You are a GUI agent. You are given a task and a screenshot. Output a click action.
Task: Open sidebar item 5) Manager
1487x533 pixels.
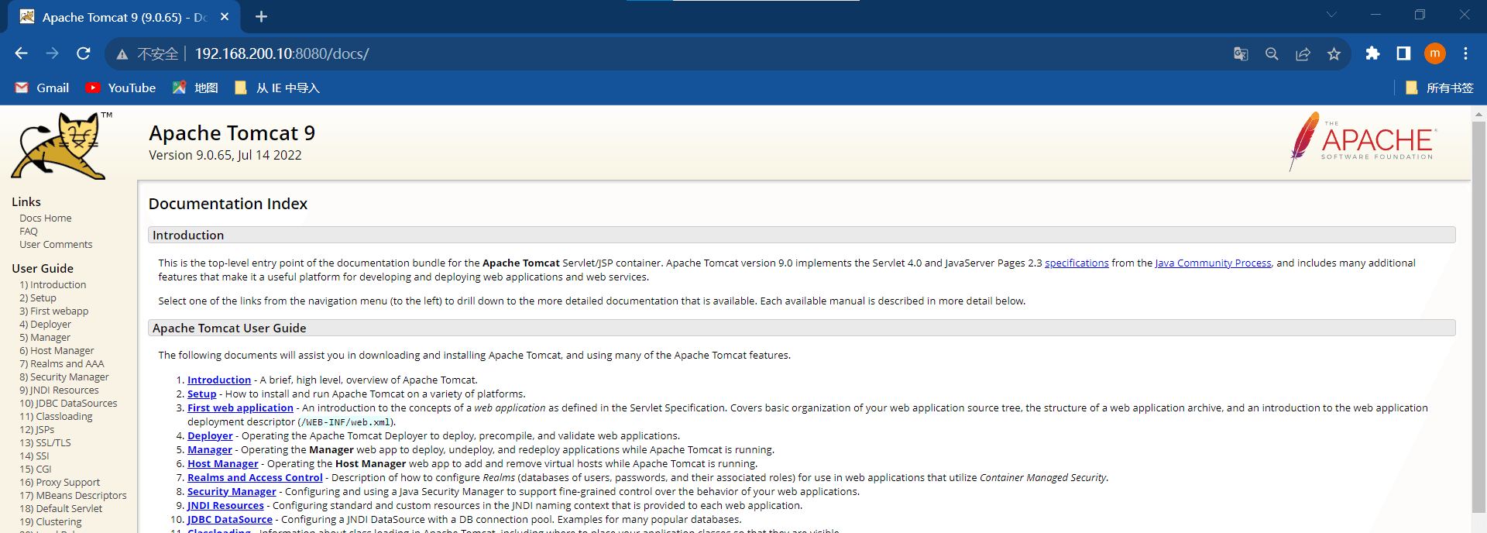point(45,338)
